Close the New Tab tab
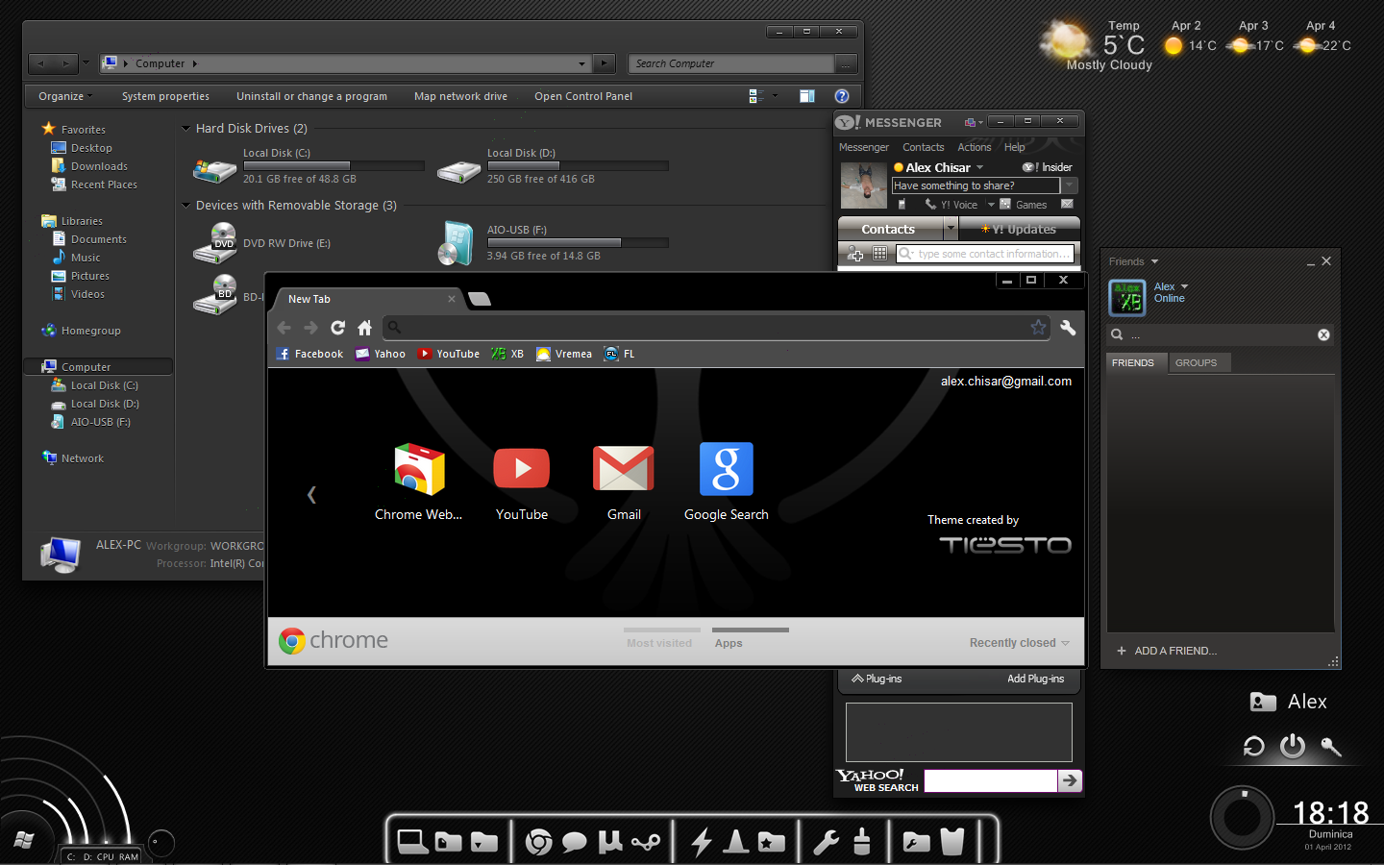1384x865 pixels. [x=452, y=299]
